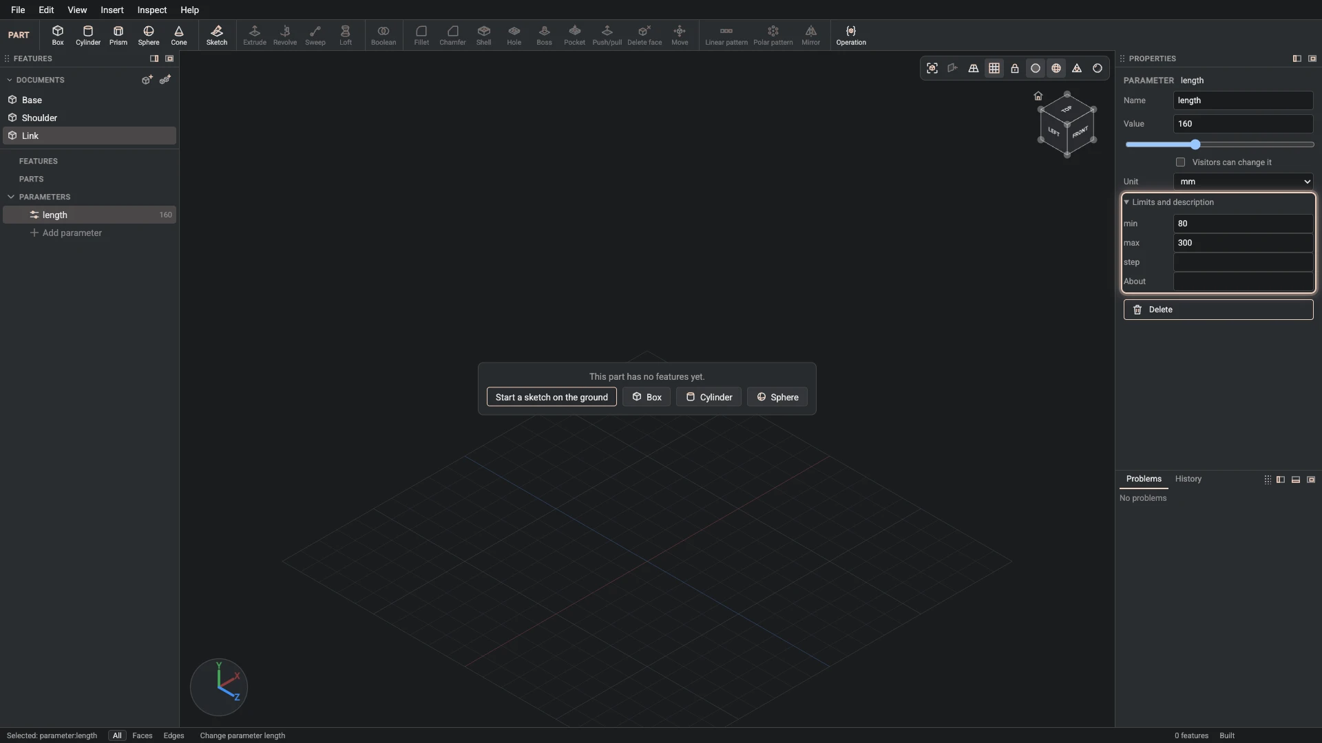The height and width of the screenshot is (743, 1322).
Task: Select the Prism tool in toolbar
Action: click(118, 35)
